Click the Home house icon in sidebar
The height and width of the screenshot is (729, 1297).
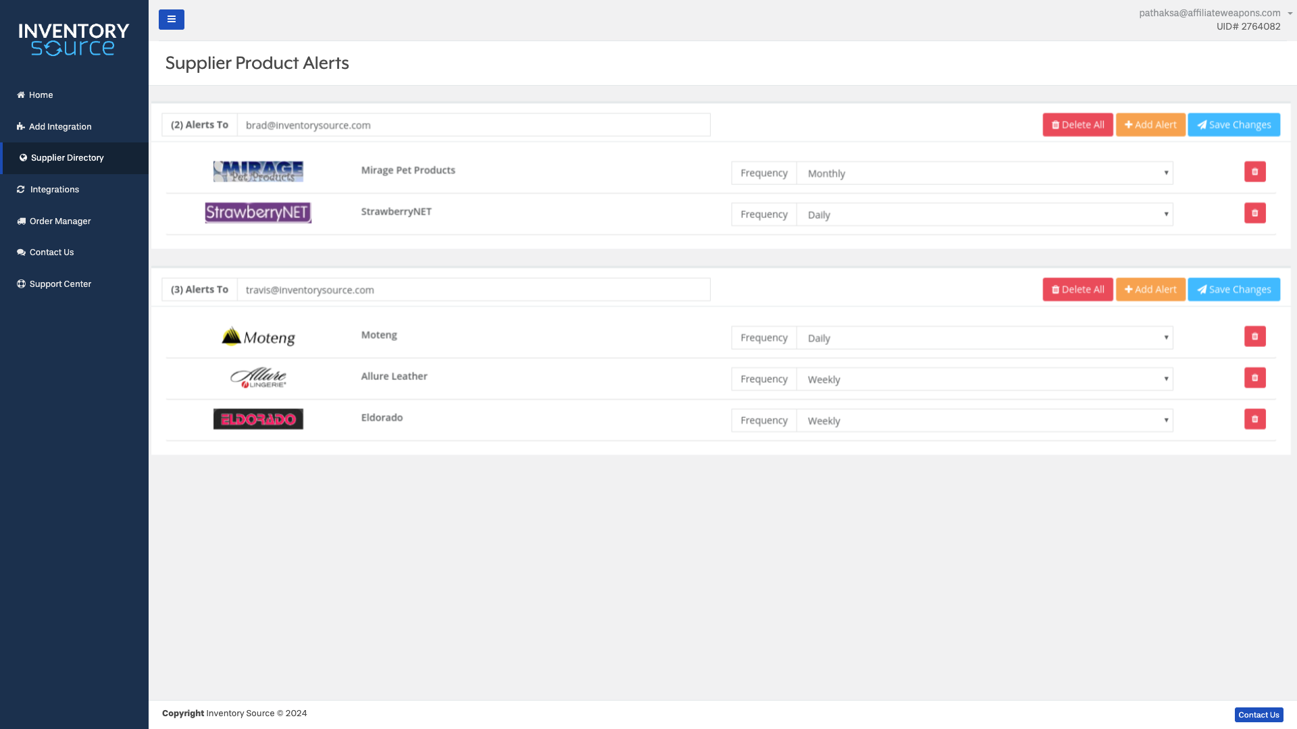(20, 94)
